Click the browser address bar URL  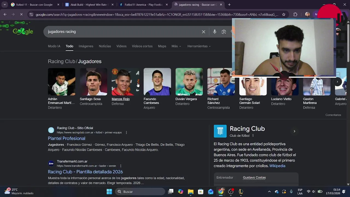pos(157,15)
